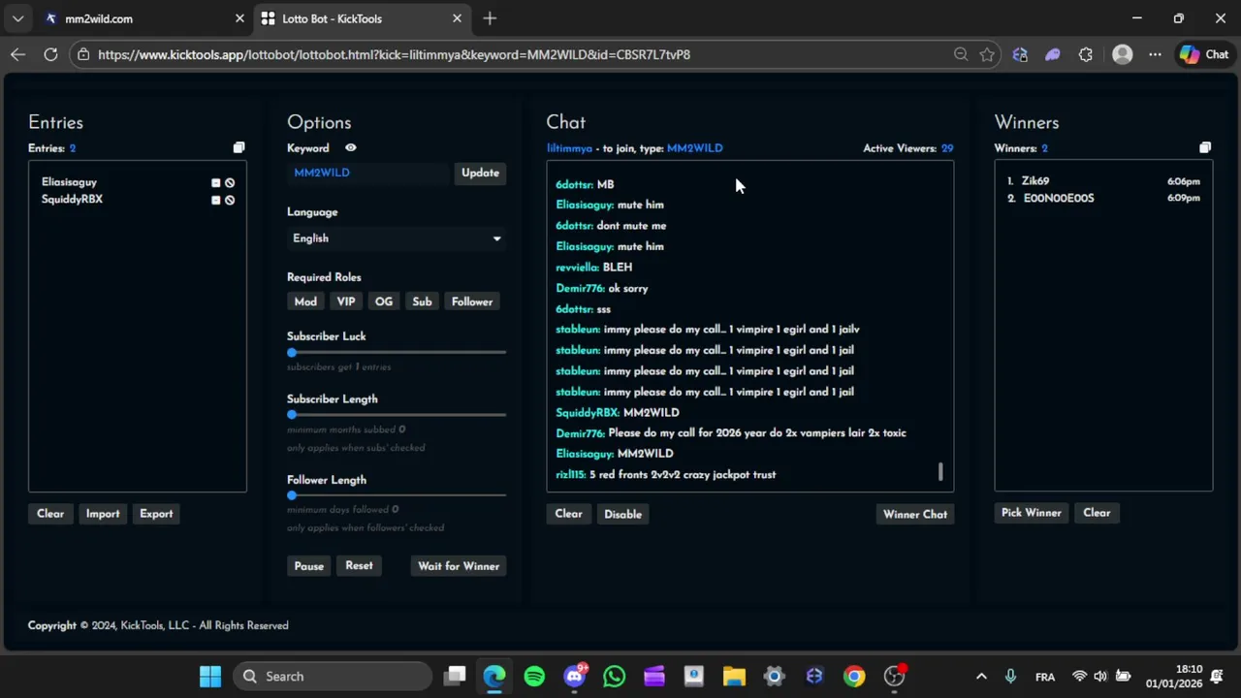The width and height of the screenshot is (1241, 698).
Task: Clear the winners list
Action: pos(1097,513)
